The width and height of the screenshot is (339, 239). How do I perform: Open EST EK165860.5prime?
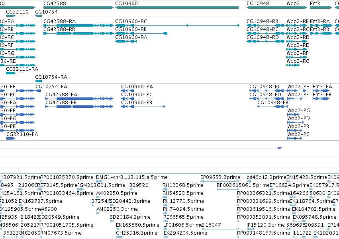coord(137,225)
